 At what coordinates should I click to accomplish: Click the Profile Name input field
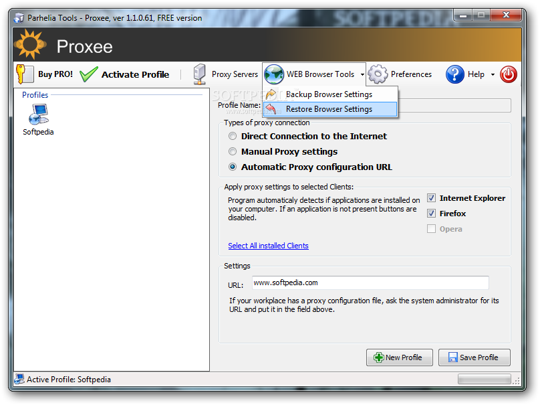click(x=454, y=105)
